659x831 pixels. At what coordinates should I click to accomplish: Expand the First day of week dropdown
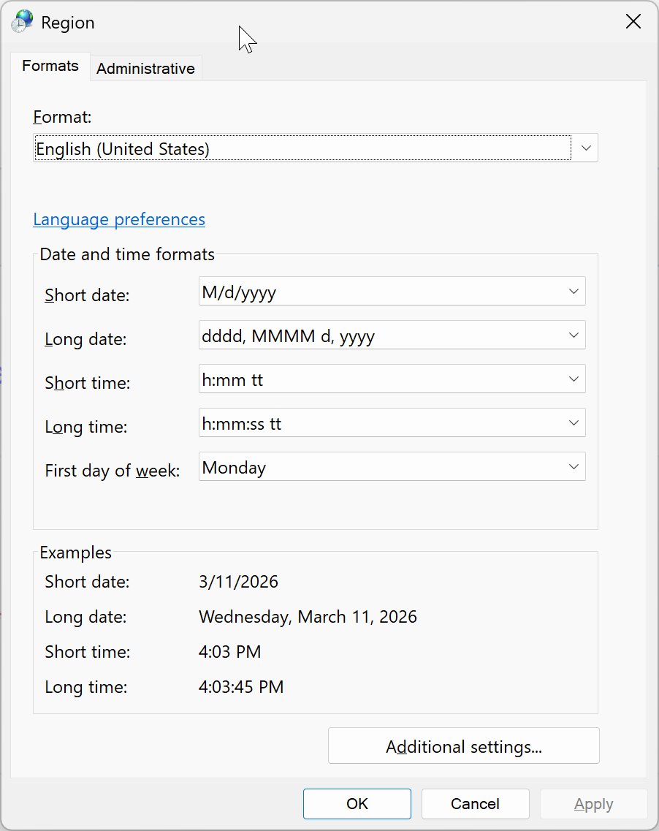392,467
